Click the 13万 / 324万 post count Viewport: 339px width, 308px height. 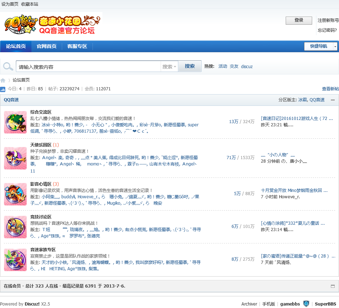[x=242, y=122]
